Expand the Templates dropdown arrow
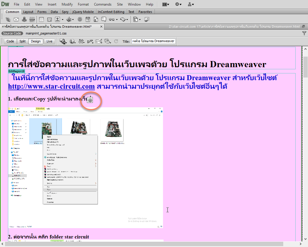Image resolution: width=308 pixels, height=247 pixels. point(140,19)
